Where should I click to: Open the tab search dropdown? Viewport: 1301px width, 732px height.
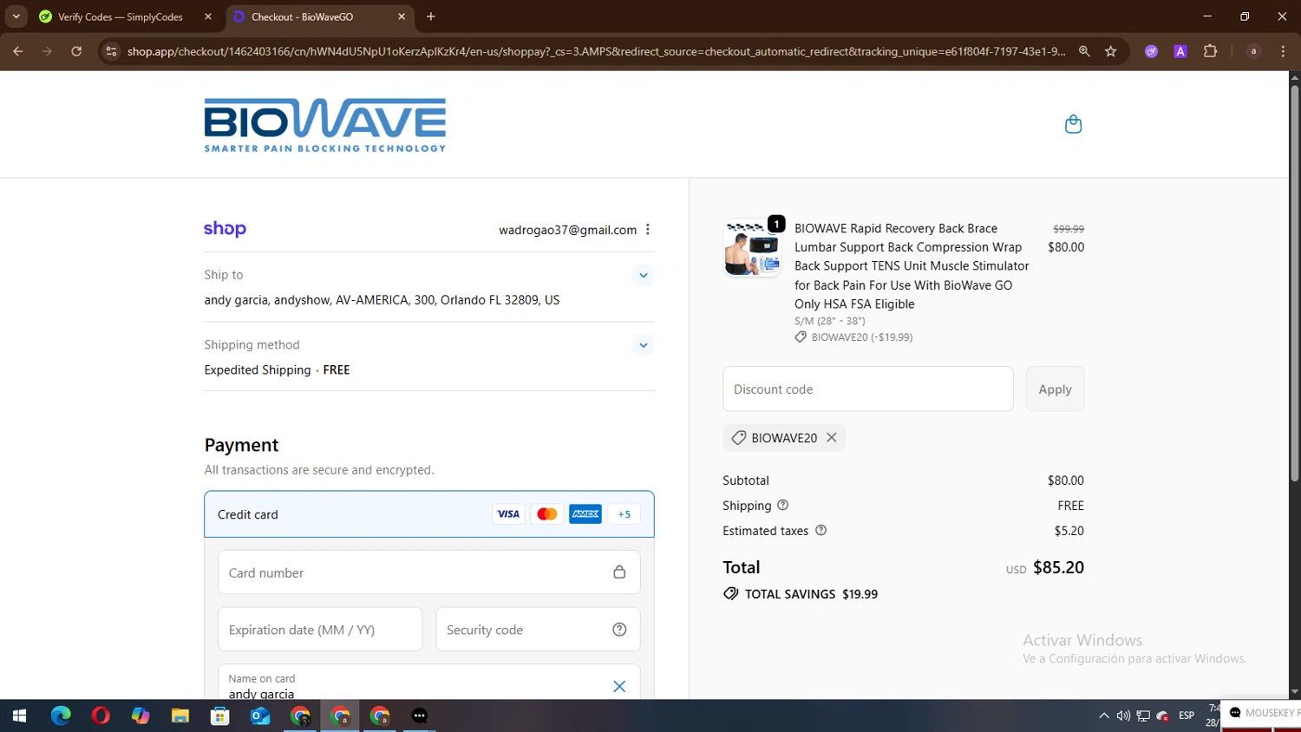click(16, 16)
